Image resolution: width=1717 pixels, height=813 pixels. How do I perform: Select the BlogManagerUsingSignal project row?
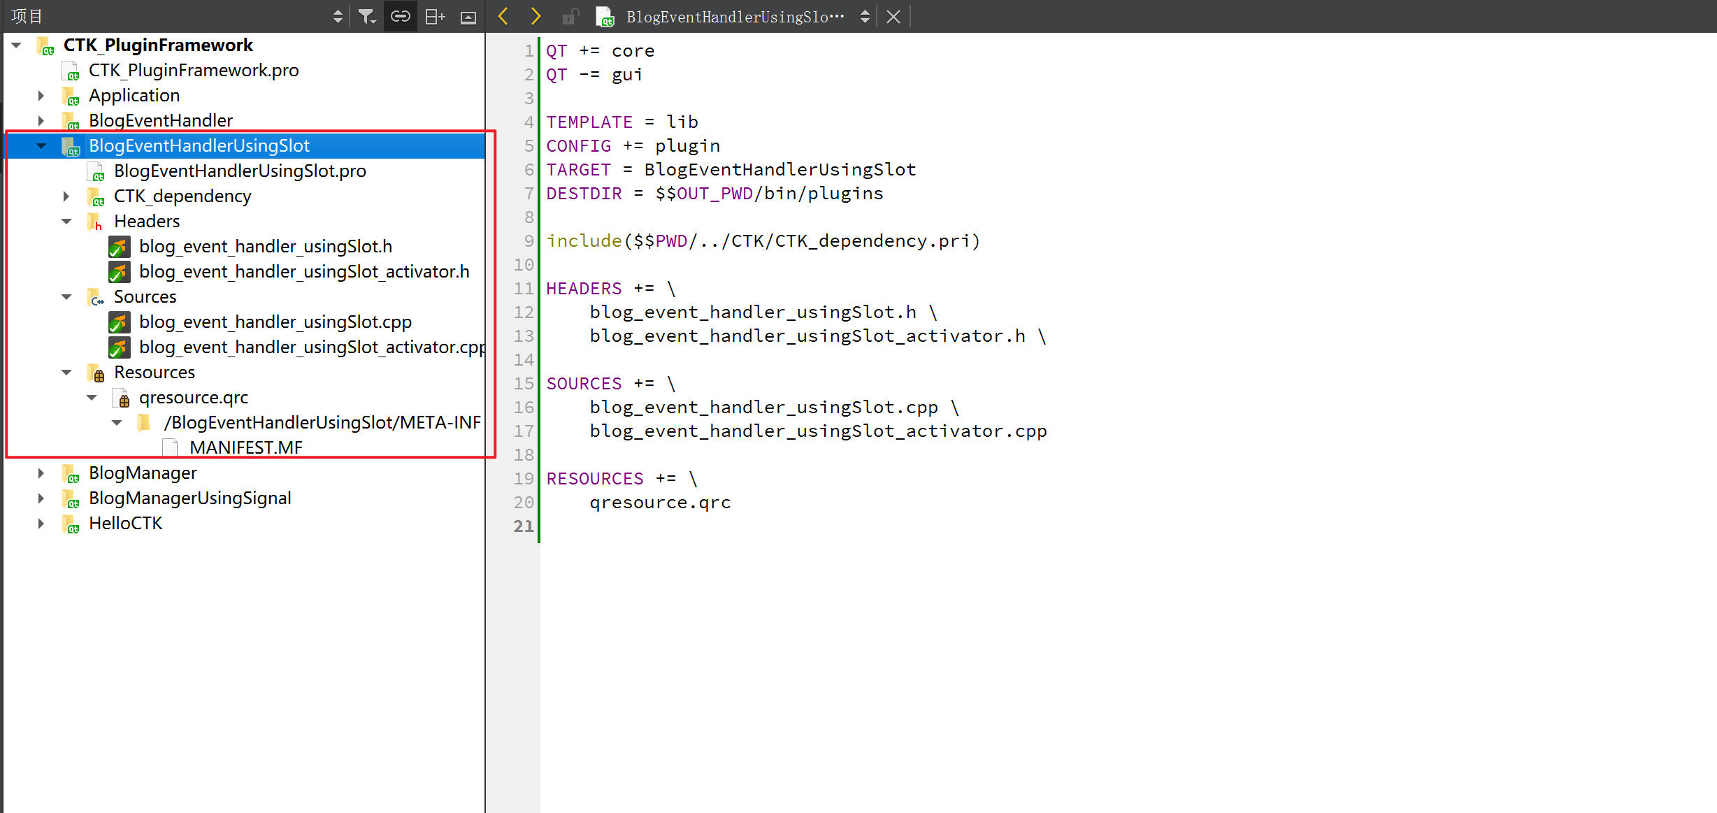pyautogui.click(x=244, y=498)
